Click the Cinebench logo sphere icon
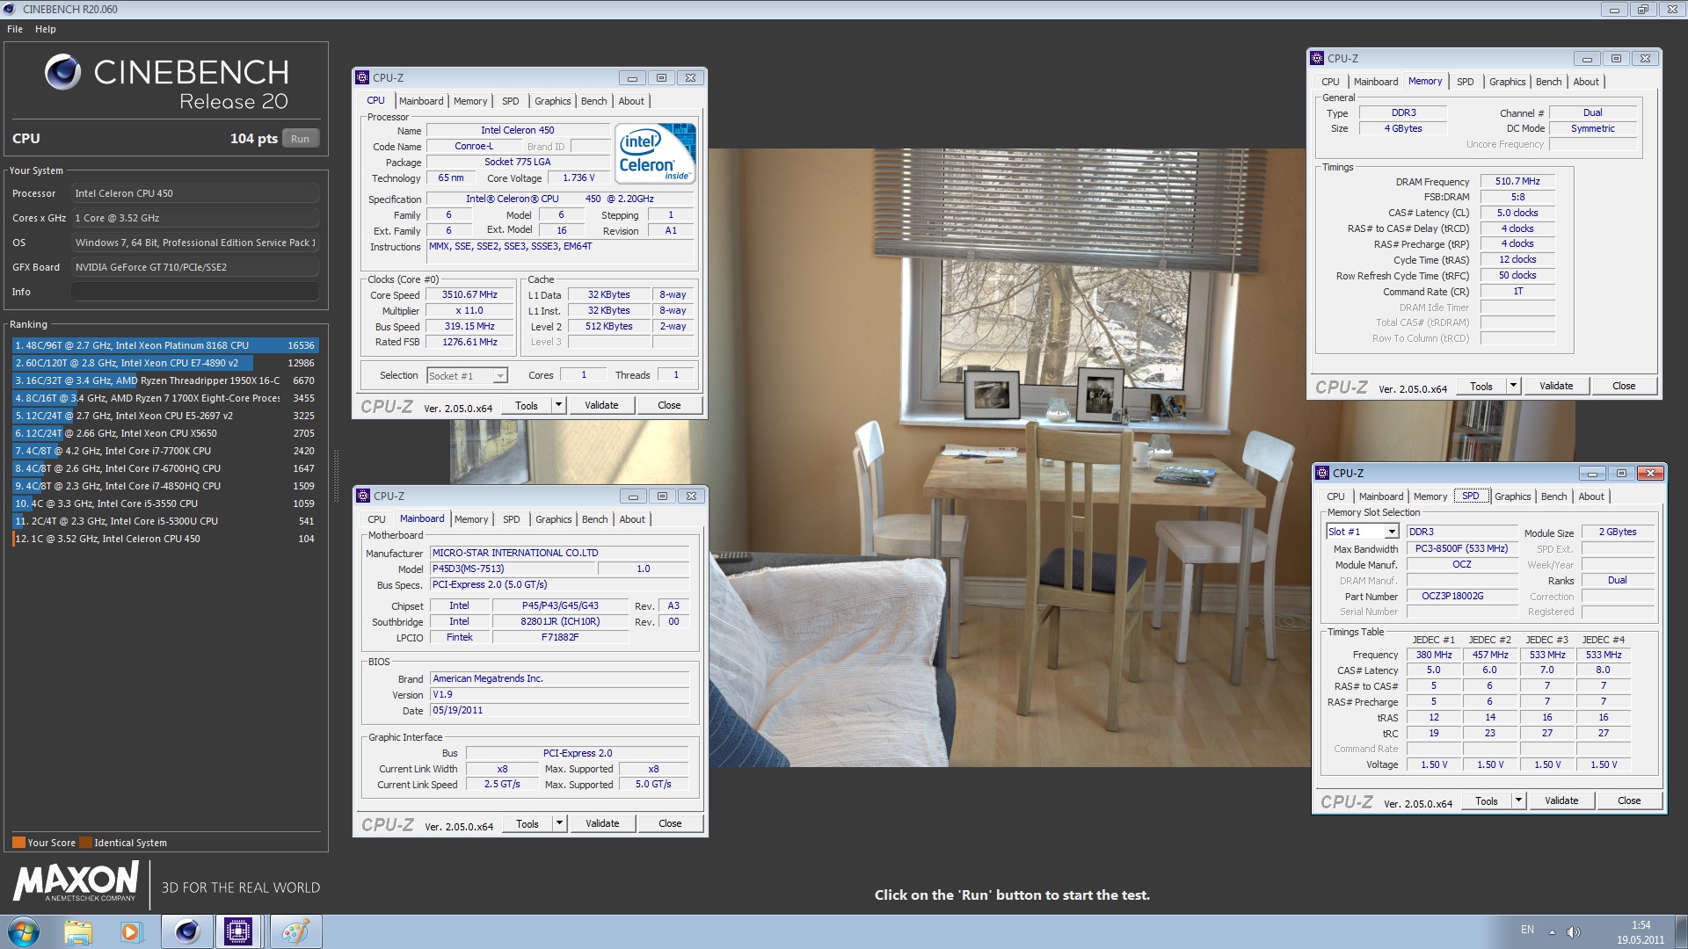Viewport: 1688px width, 949px height. pos(63,72)
